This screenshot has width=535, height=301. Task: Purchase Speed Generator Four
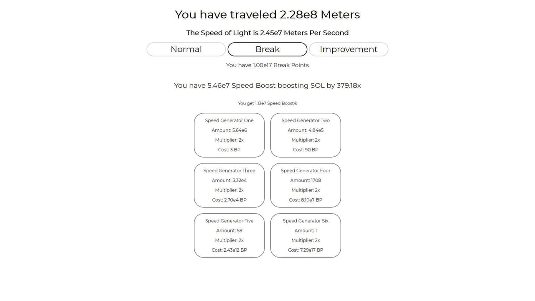[x=306, y=185]
